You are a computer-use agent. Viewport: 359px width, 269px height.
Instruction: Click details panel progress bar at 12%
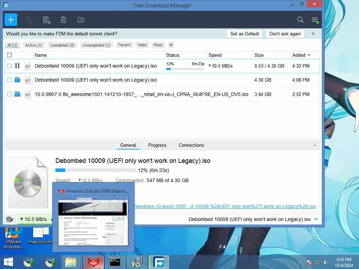point(95,170)
